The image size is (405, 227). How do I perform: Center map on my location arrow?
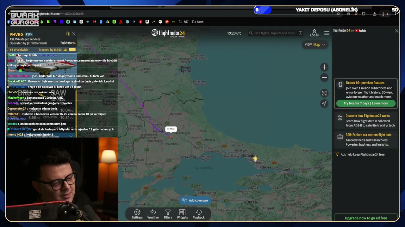324,103
